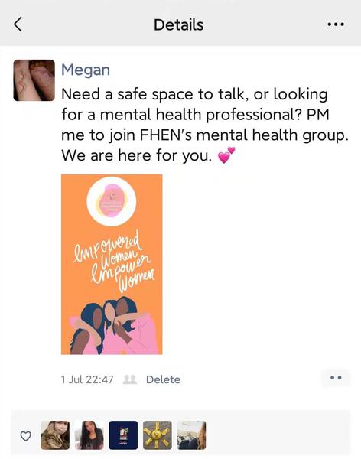This screenshot has height=459, width=361.
Task: Go back using the left chevron arrow
Action: 18,24
